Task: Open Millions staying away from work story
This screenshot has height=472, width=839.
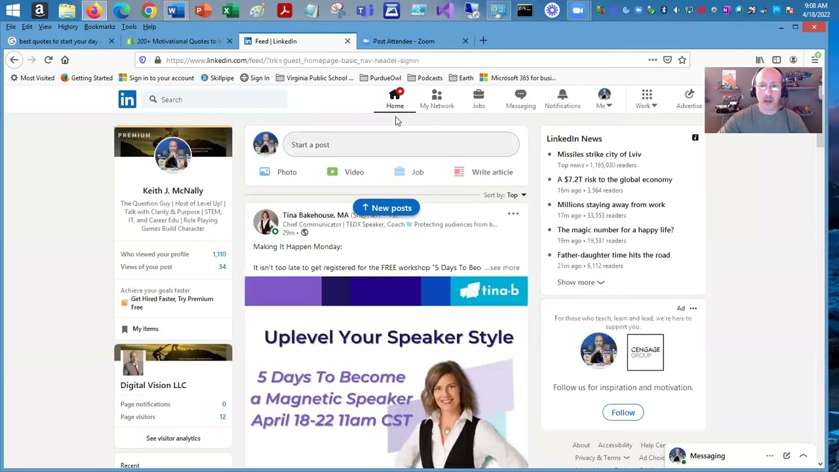Action: (x=611, y=205)
